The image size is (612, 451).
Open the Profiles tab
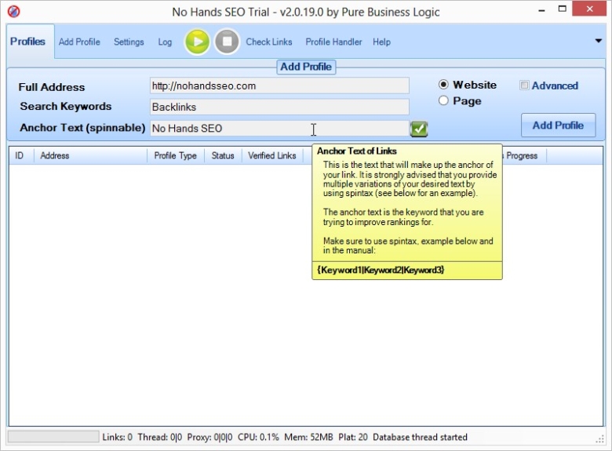tap(28, 42)
